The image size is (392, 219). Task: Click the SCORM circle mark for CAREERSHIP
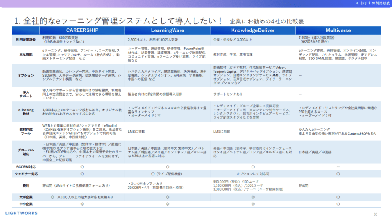82,167
